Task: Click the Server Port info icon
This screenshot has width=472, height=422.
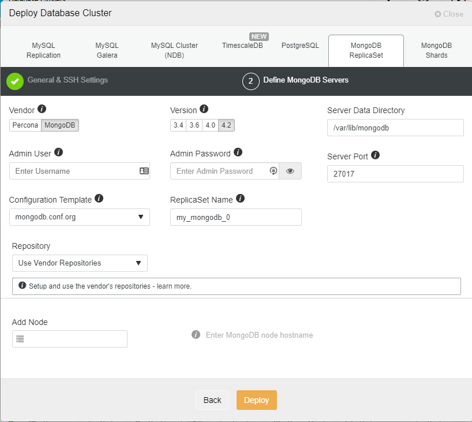Action: (375, 155)
